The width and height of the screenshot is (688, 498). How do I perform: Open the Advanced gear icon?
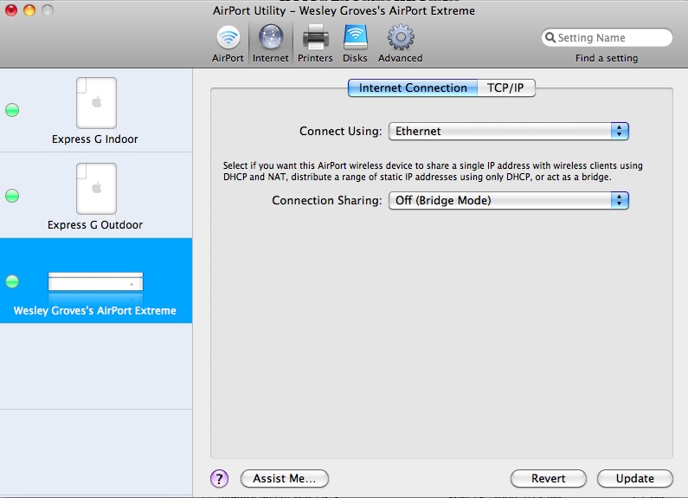tap(400, 43)
